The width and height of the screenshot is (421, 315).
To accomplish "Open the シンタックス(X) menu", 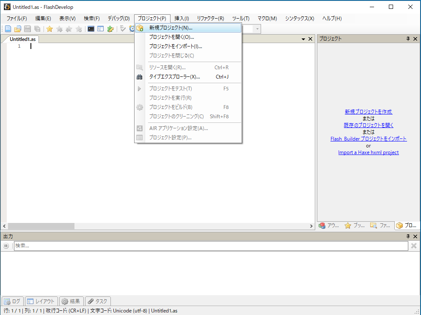I will point(300,19).
